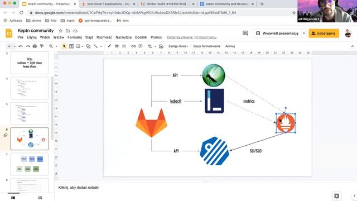Image resolution: width=357 pixels, height=201 pixels.
Task: Select the line tool
Action: 95,46
